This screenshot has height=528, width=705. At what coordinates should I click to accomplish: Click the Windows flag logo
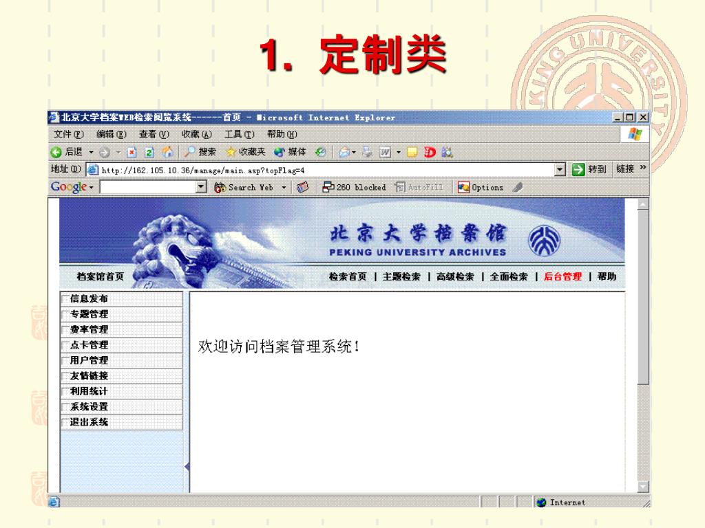point(635,134)
